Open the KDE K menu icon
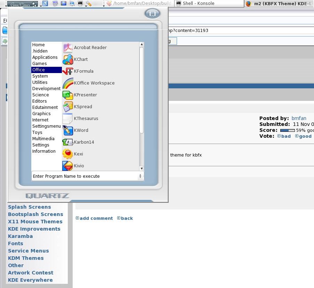 point(45,3)
